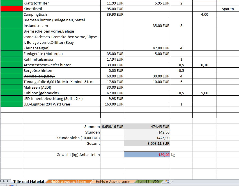This screenshot has width=239, height=186.
Task: Select the LED-Lightbar 234 Watt Cree cell
Action: click(61, 104)
